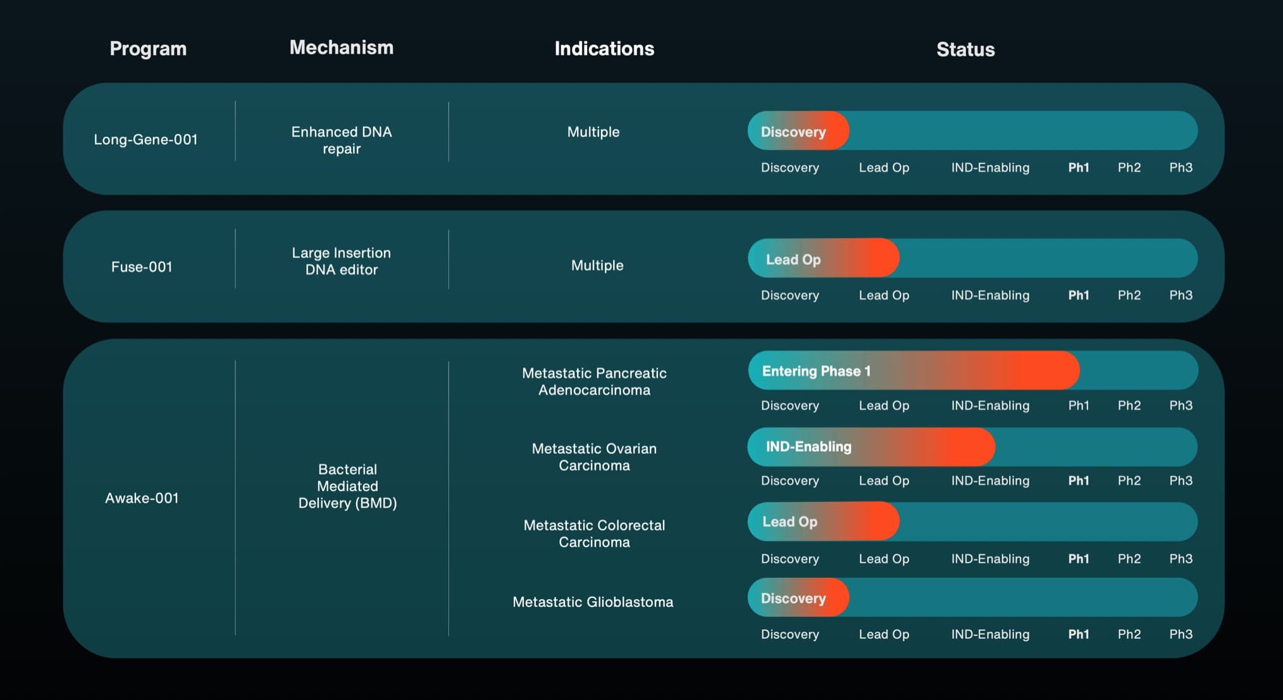
Task: Click the bold Ph1 marker under Fuse-001 bar
Action: coord(1079,296)
